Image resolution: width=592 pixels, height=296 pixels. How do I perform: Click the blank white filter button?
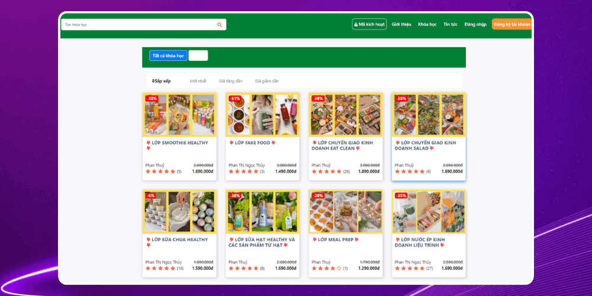(x=198, y=56)
